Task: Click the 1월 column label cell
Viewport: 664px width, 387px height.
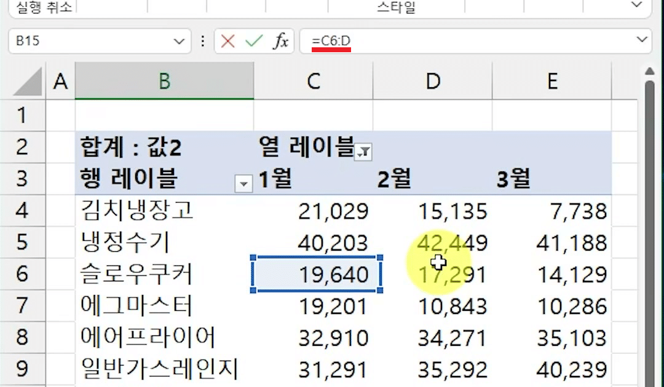Action: tap(314, 179)
